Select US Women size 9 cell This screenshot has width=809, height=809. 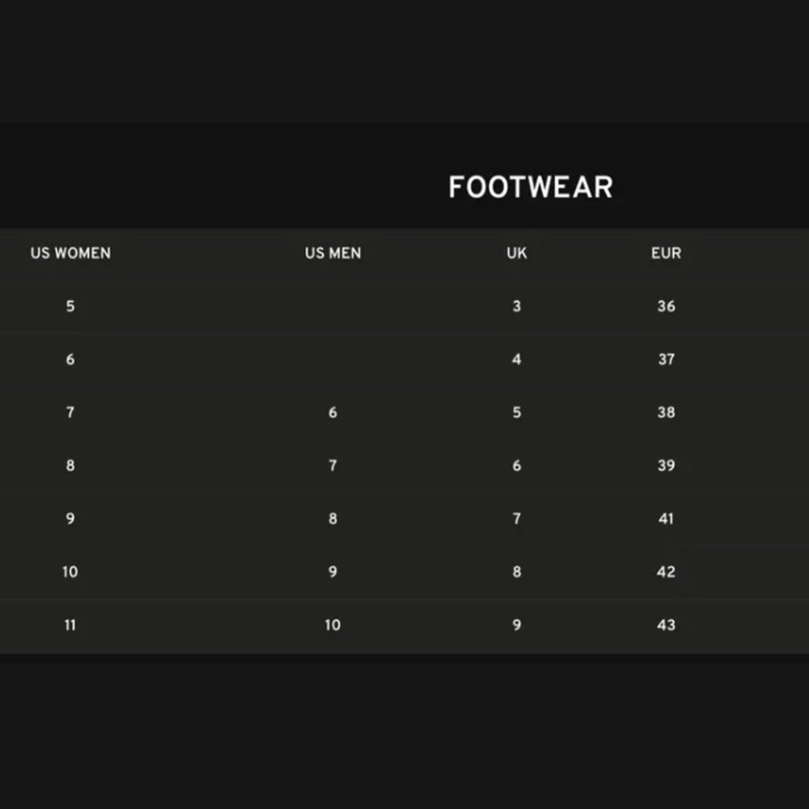pos(70,519)
